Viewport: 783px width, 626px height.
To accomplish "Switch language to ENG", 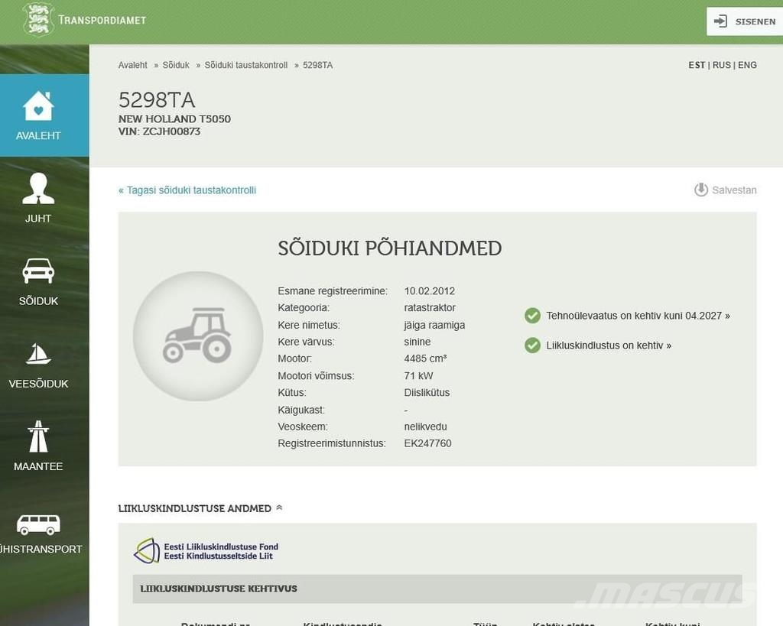I will click(747, 66).
